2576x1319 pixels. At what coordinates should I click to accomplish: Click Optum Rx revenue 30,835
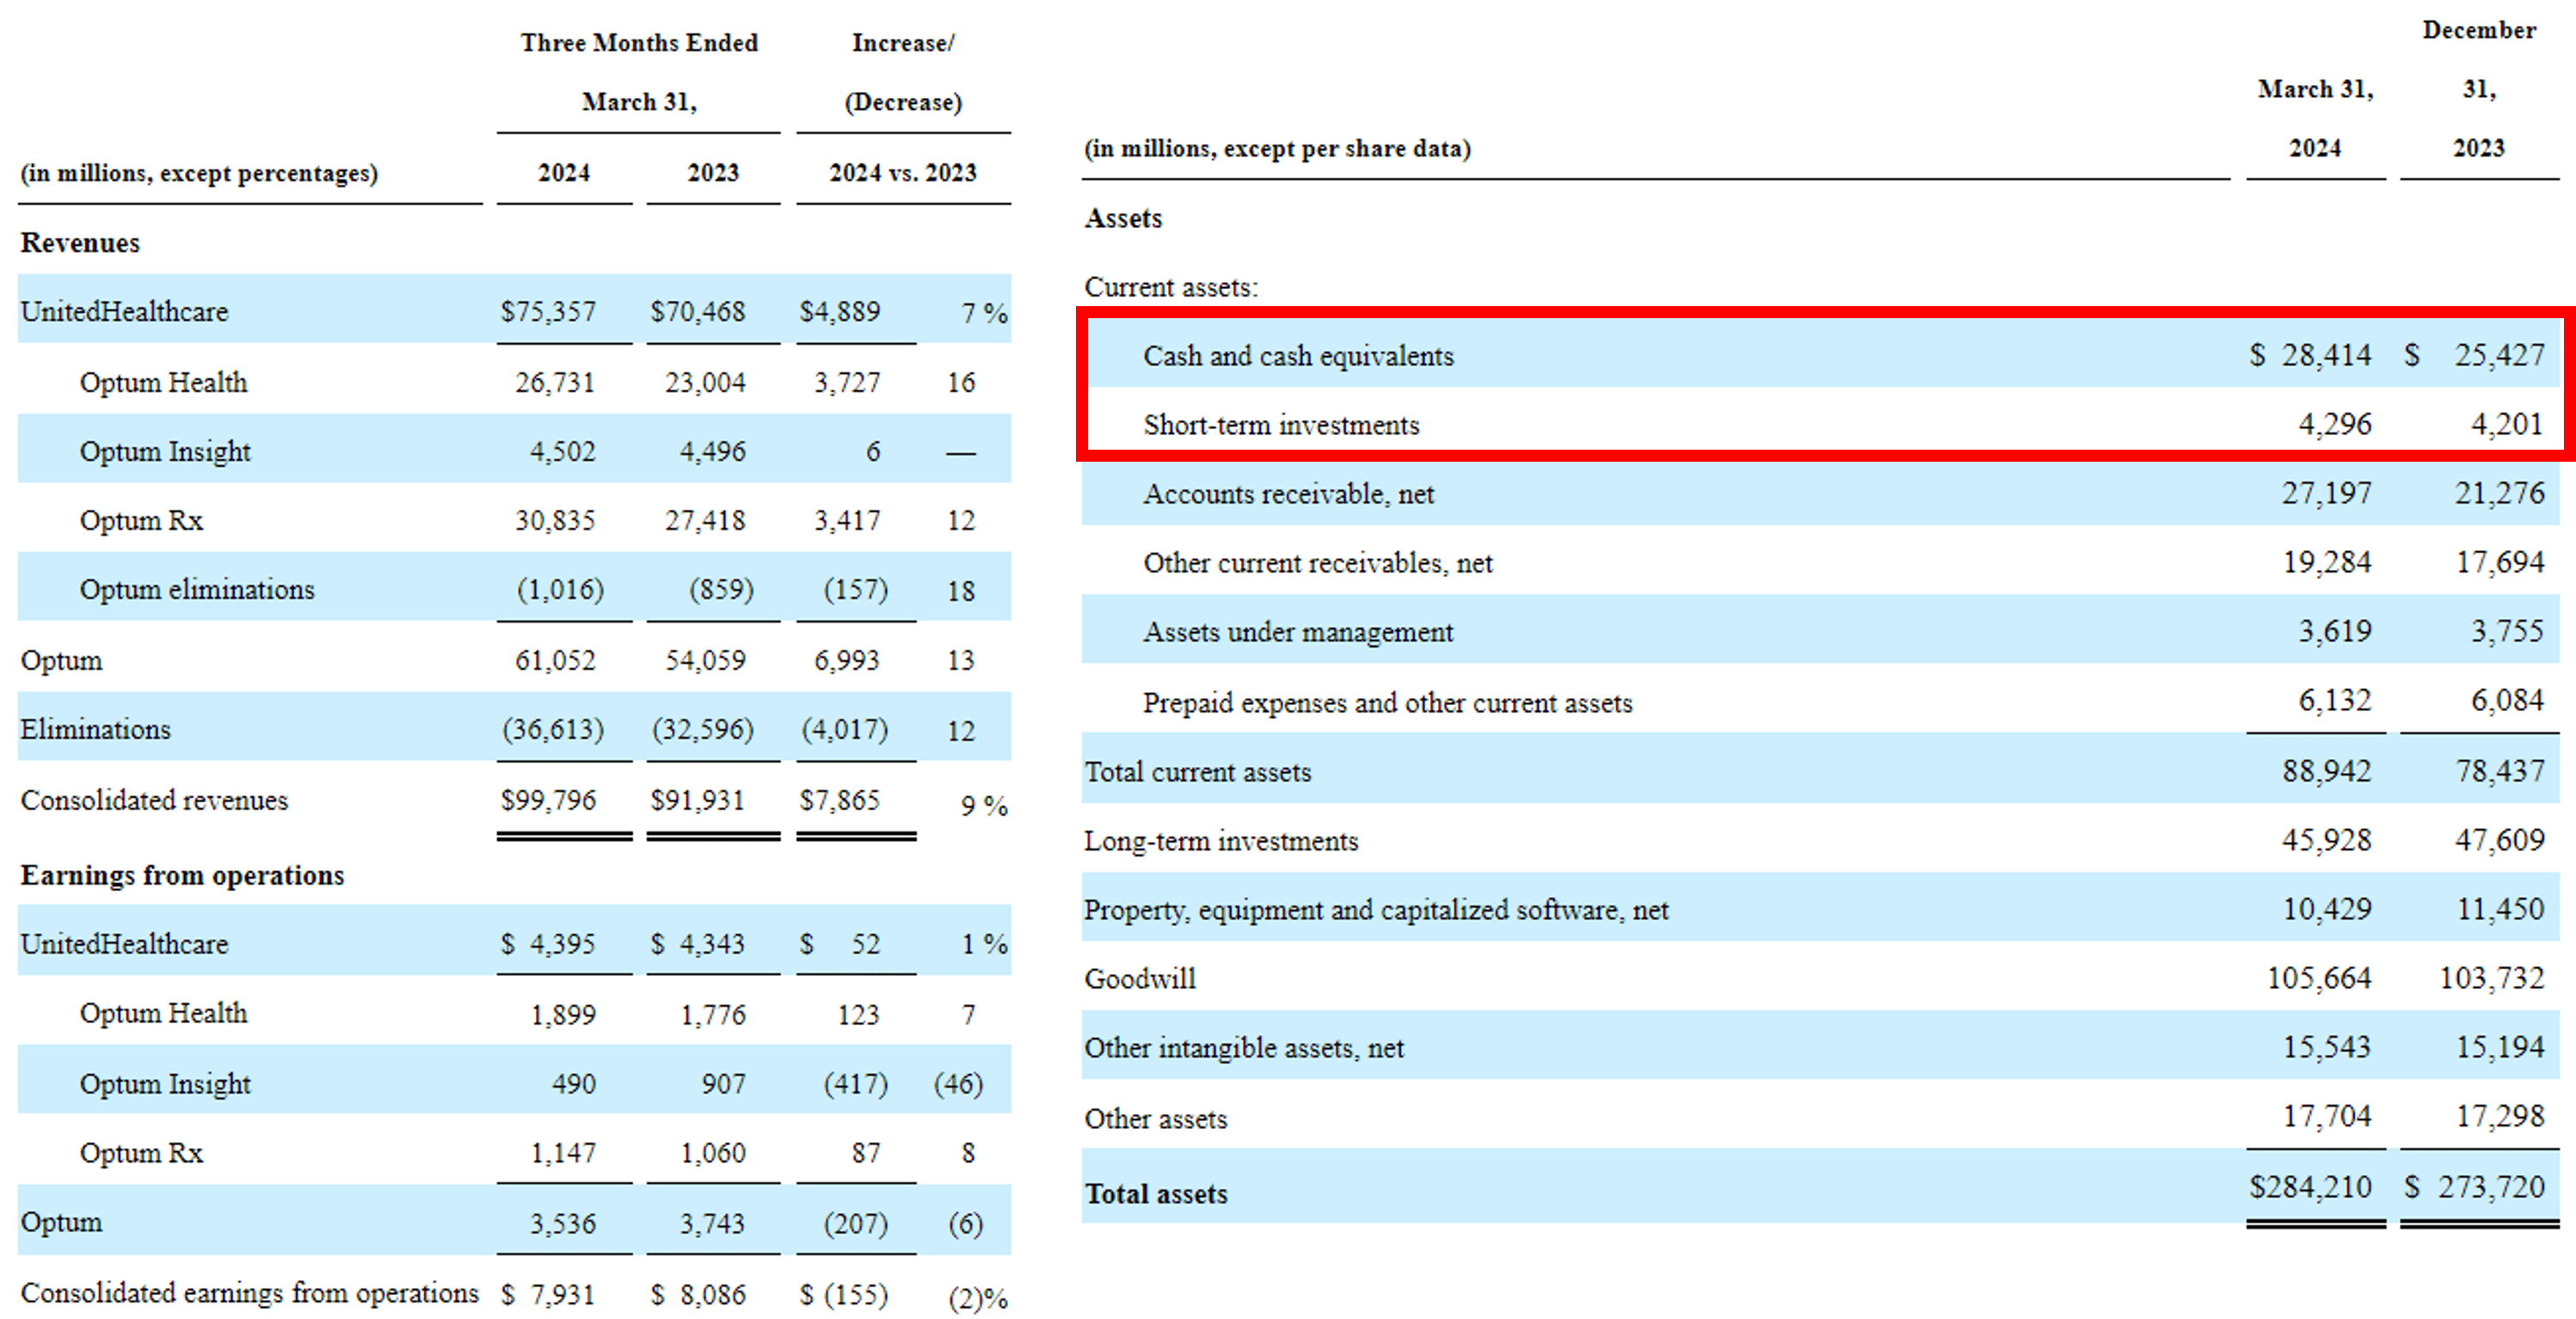pyautogui.click(x=555, y=520)
